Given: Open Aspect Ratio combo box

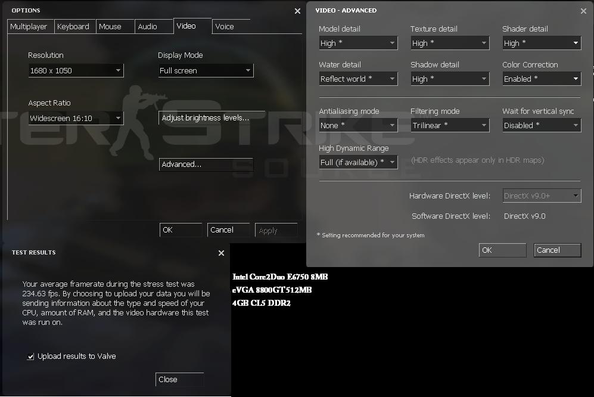Looking at the screenshot, I should point(76,118).
